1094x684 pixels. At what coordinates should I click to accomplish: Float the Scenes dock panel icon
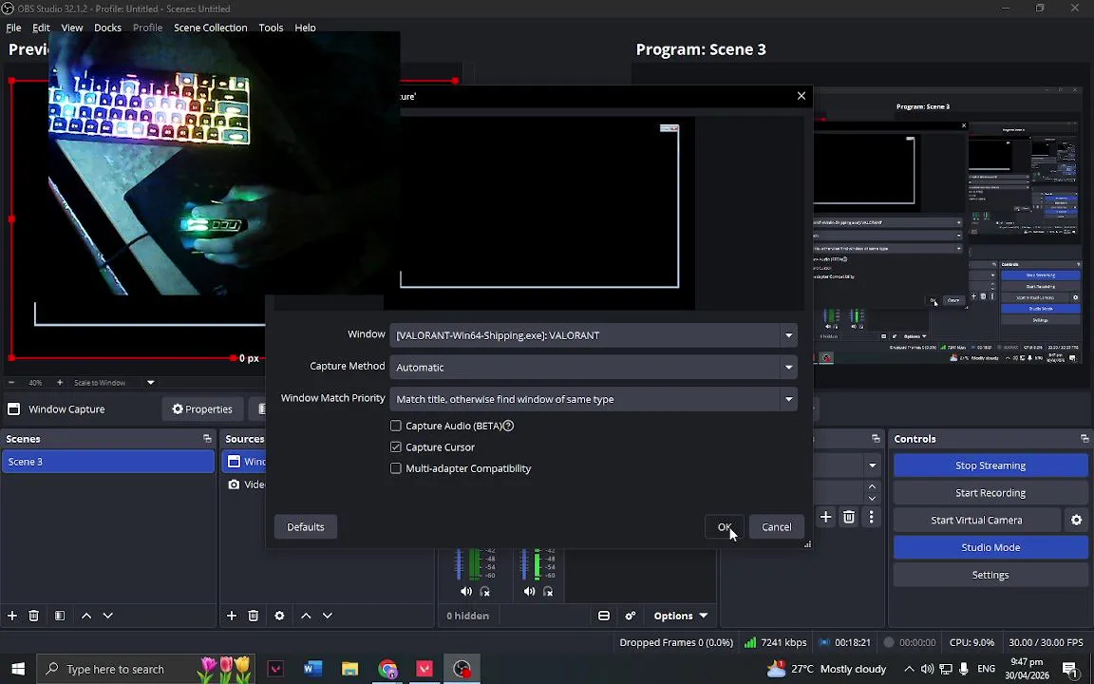click(x=207, y=438)
